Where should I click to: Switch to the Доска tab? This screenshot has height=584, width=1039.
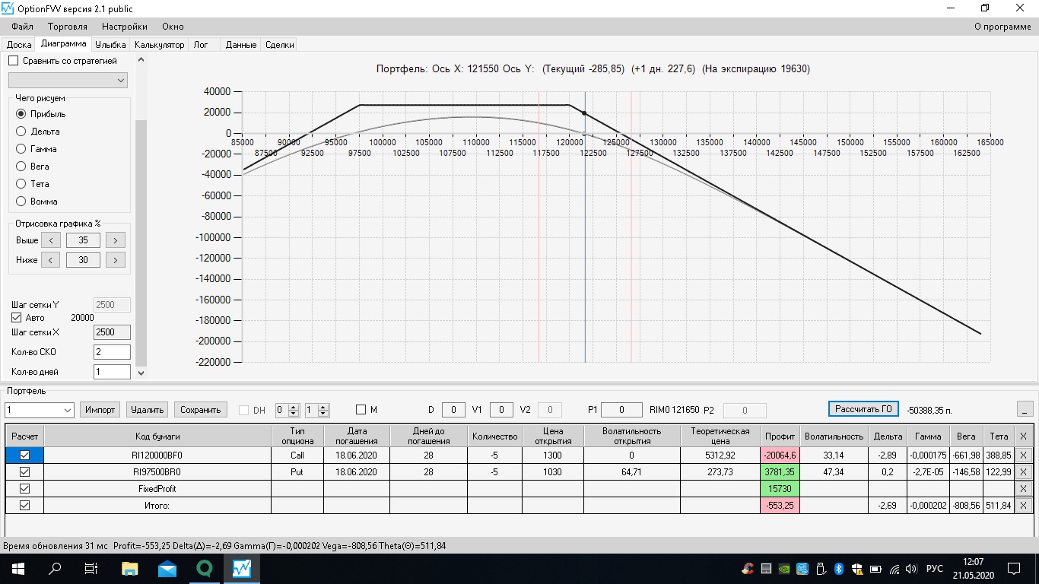19,45
